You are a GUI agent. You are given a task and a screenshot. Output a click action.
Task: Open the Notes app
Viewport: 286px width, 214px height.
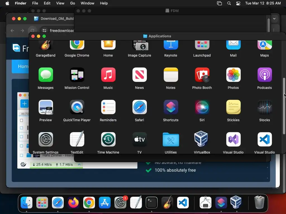(171, 75)
